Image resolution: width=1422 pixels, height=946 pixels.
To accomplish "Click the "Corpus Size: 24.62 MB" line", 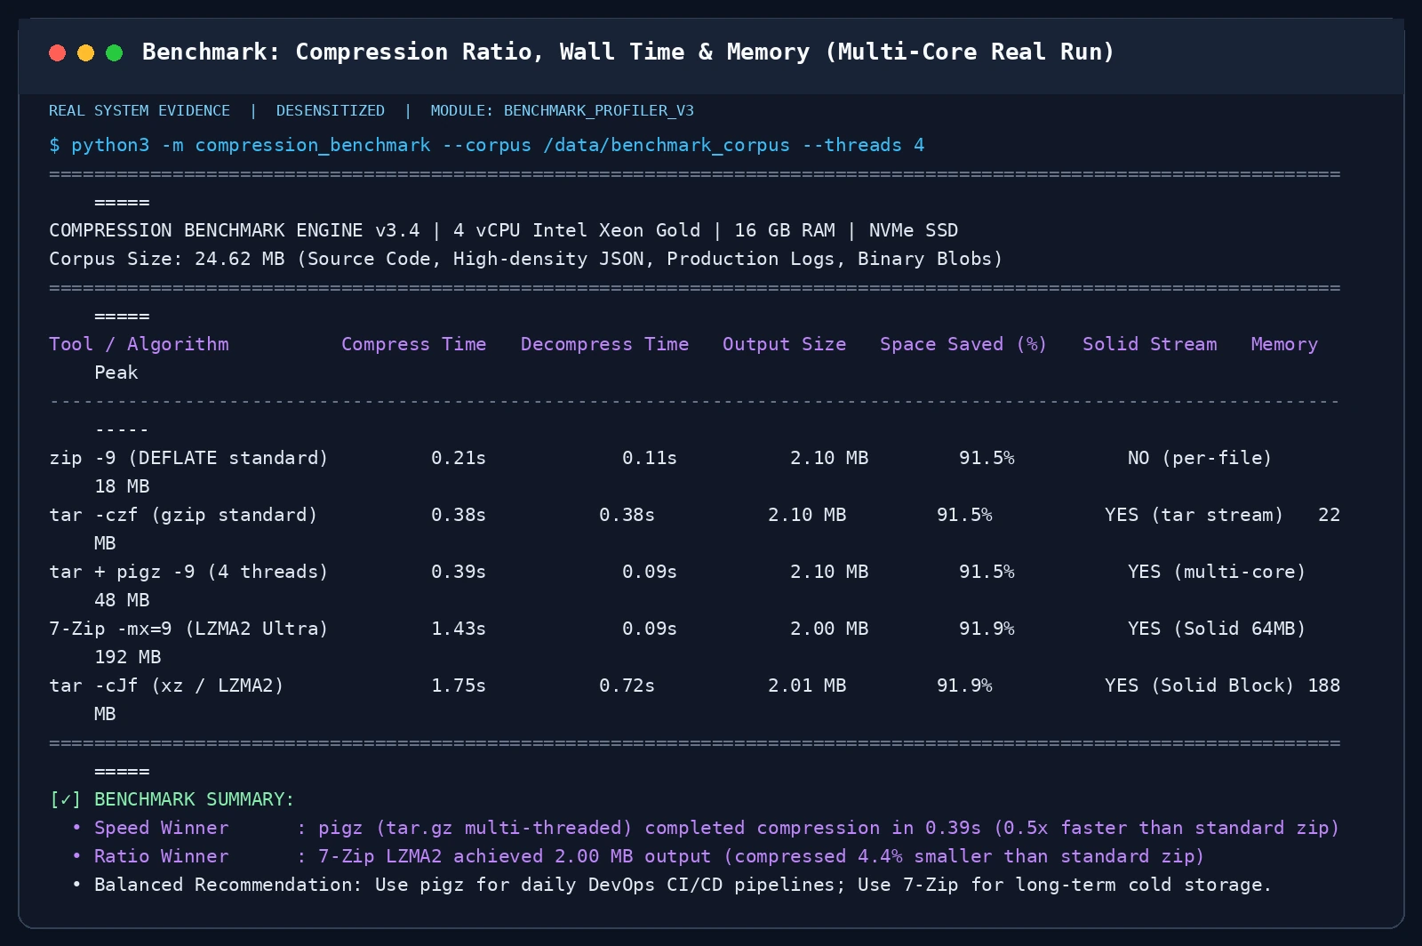I will pyautogui.click(x=526, y=259).
